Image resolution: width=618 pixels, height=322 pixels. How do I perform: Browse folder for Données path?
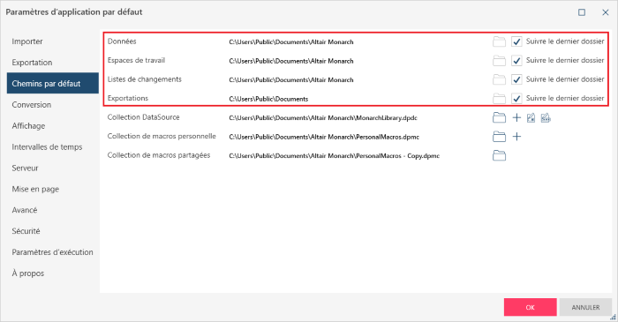pyautogui.click(x=499, y=41)
